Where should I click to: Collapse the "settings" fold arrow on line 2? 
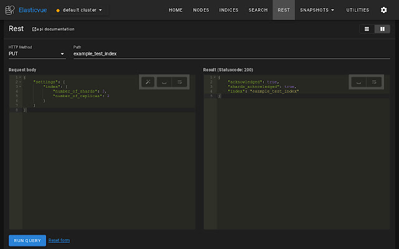[20, 82]
